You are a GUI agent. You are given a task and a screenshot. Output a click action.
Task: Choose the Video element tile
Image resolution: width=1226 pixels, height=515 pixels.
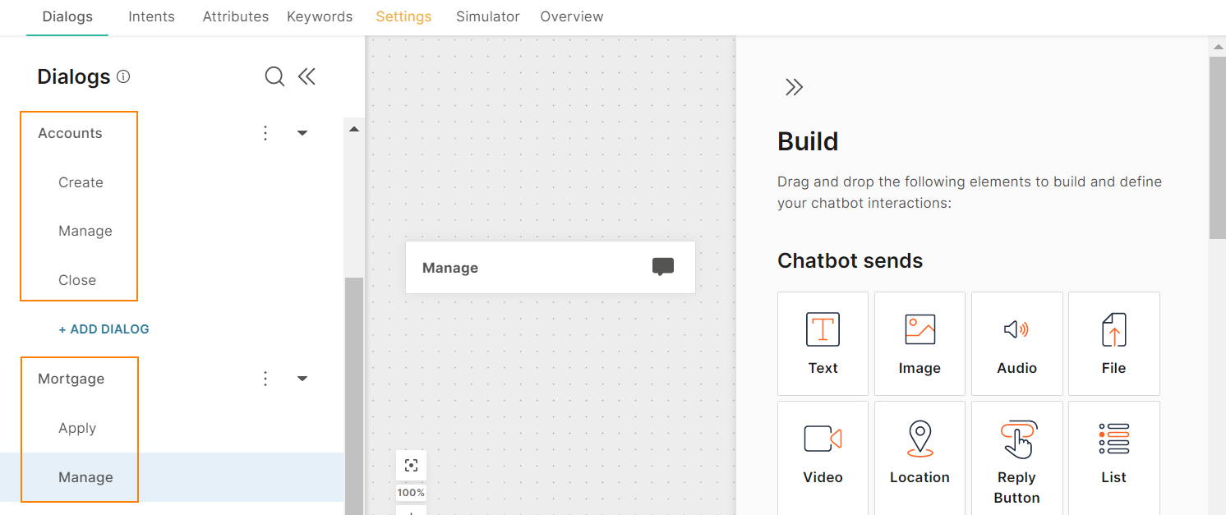point(823,453)
